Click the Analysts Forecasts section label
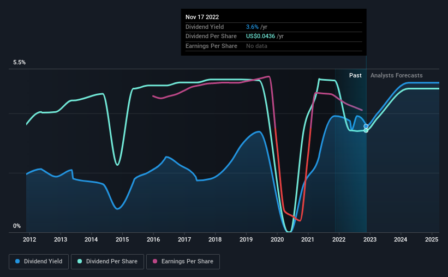The image size is (448, 277). [397, 75]
